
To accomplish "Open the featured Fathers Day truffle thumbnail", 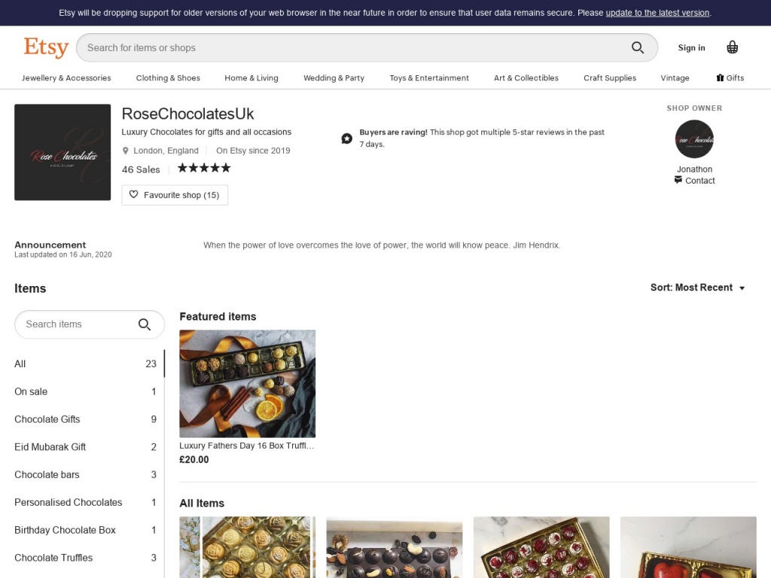I will (247, 383).
